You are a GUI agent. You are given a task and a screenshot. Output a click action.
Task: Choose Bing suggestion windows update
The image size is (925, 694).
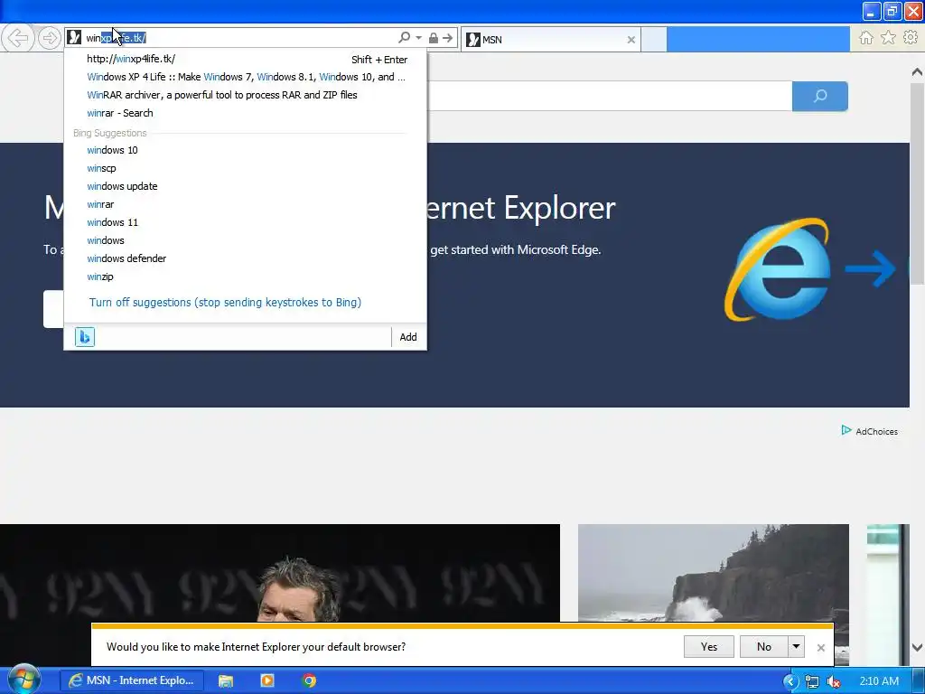(246, 186)
